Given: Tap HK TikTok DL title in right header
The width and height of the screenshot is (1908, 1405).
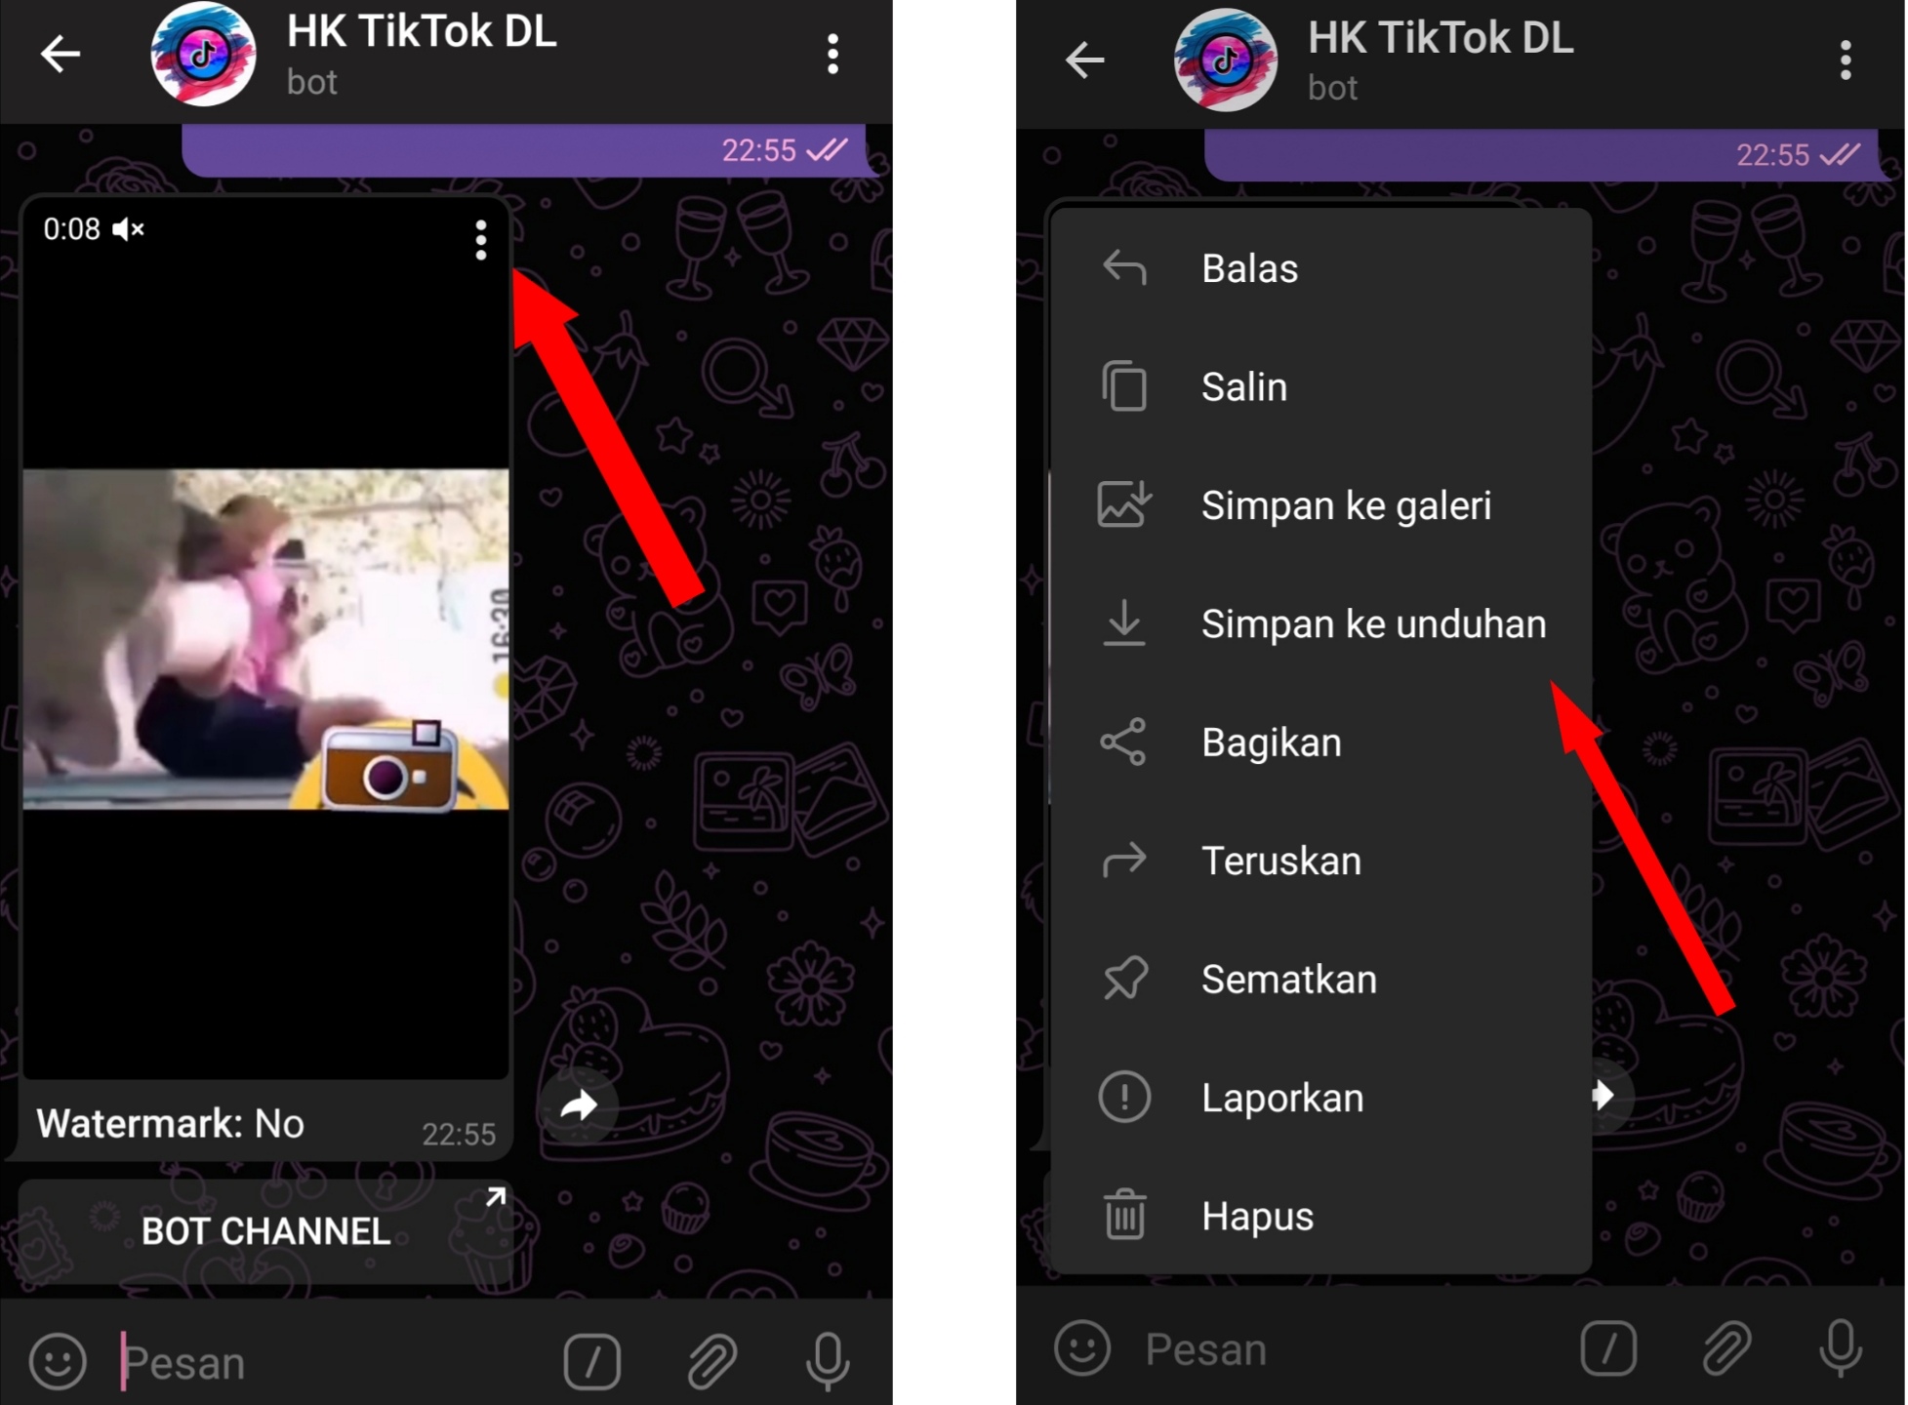Looking at the screenshot, I should tap(1441, 37).
